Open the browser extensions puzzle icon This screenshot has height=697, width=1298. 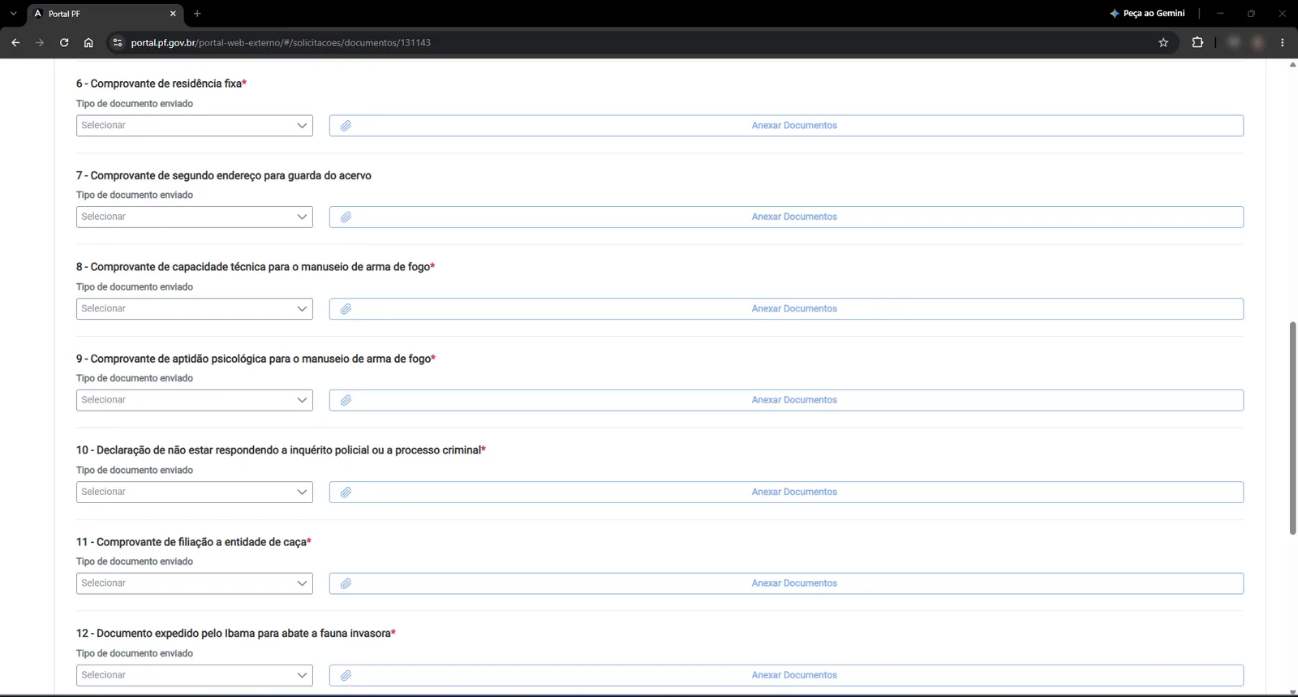click(x=1197, y=42)
